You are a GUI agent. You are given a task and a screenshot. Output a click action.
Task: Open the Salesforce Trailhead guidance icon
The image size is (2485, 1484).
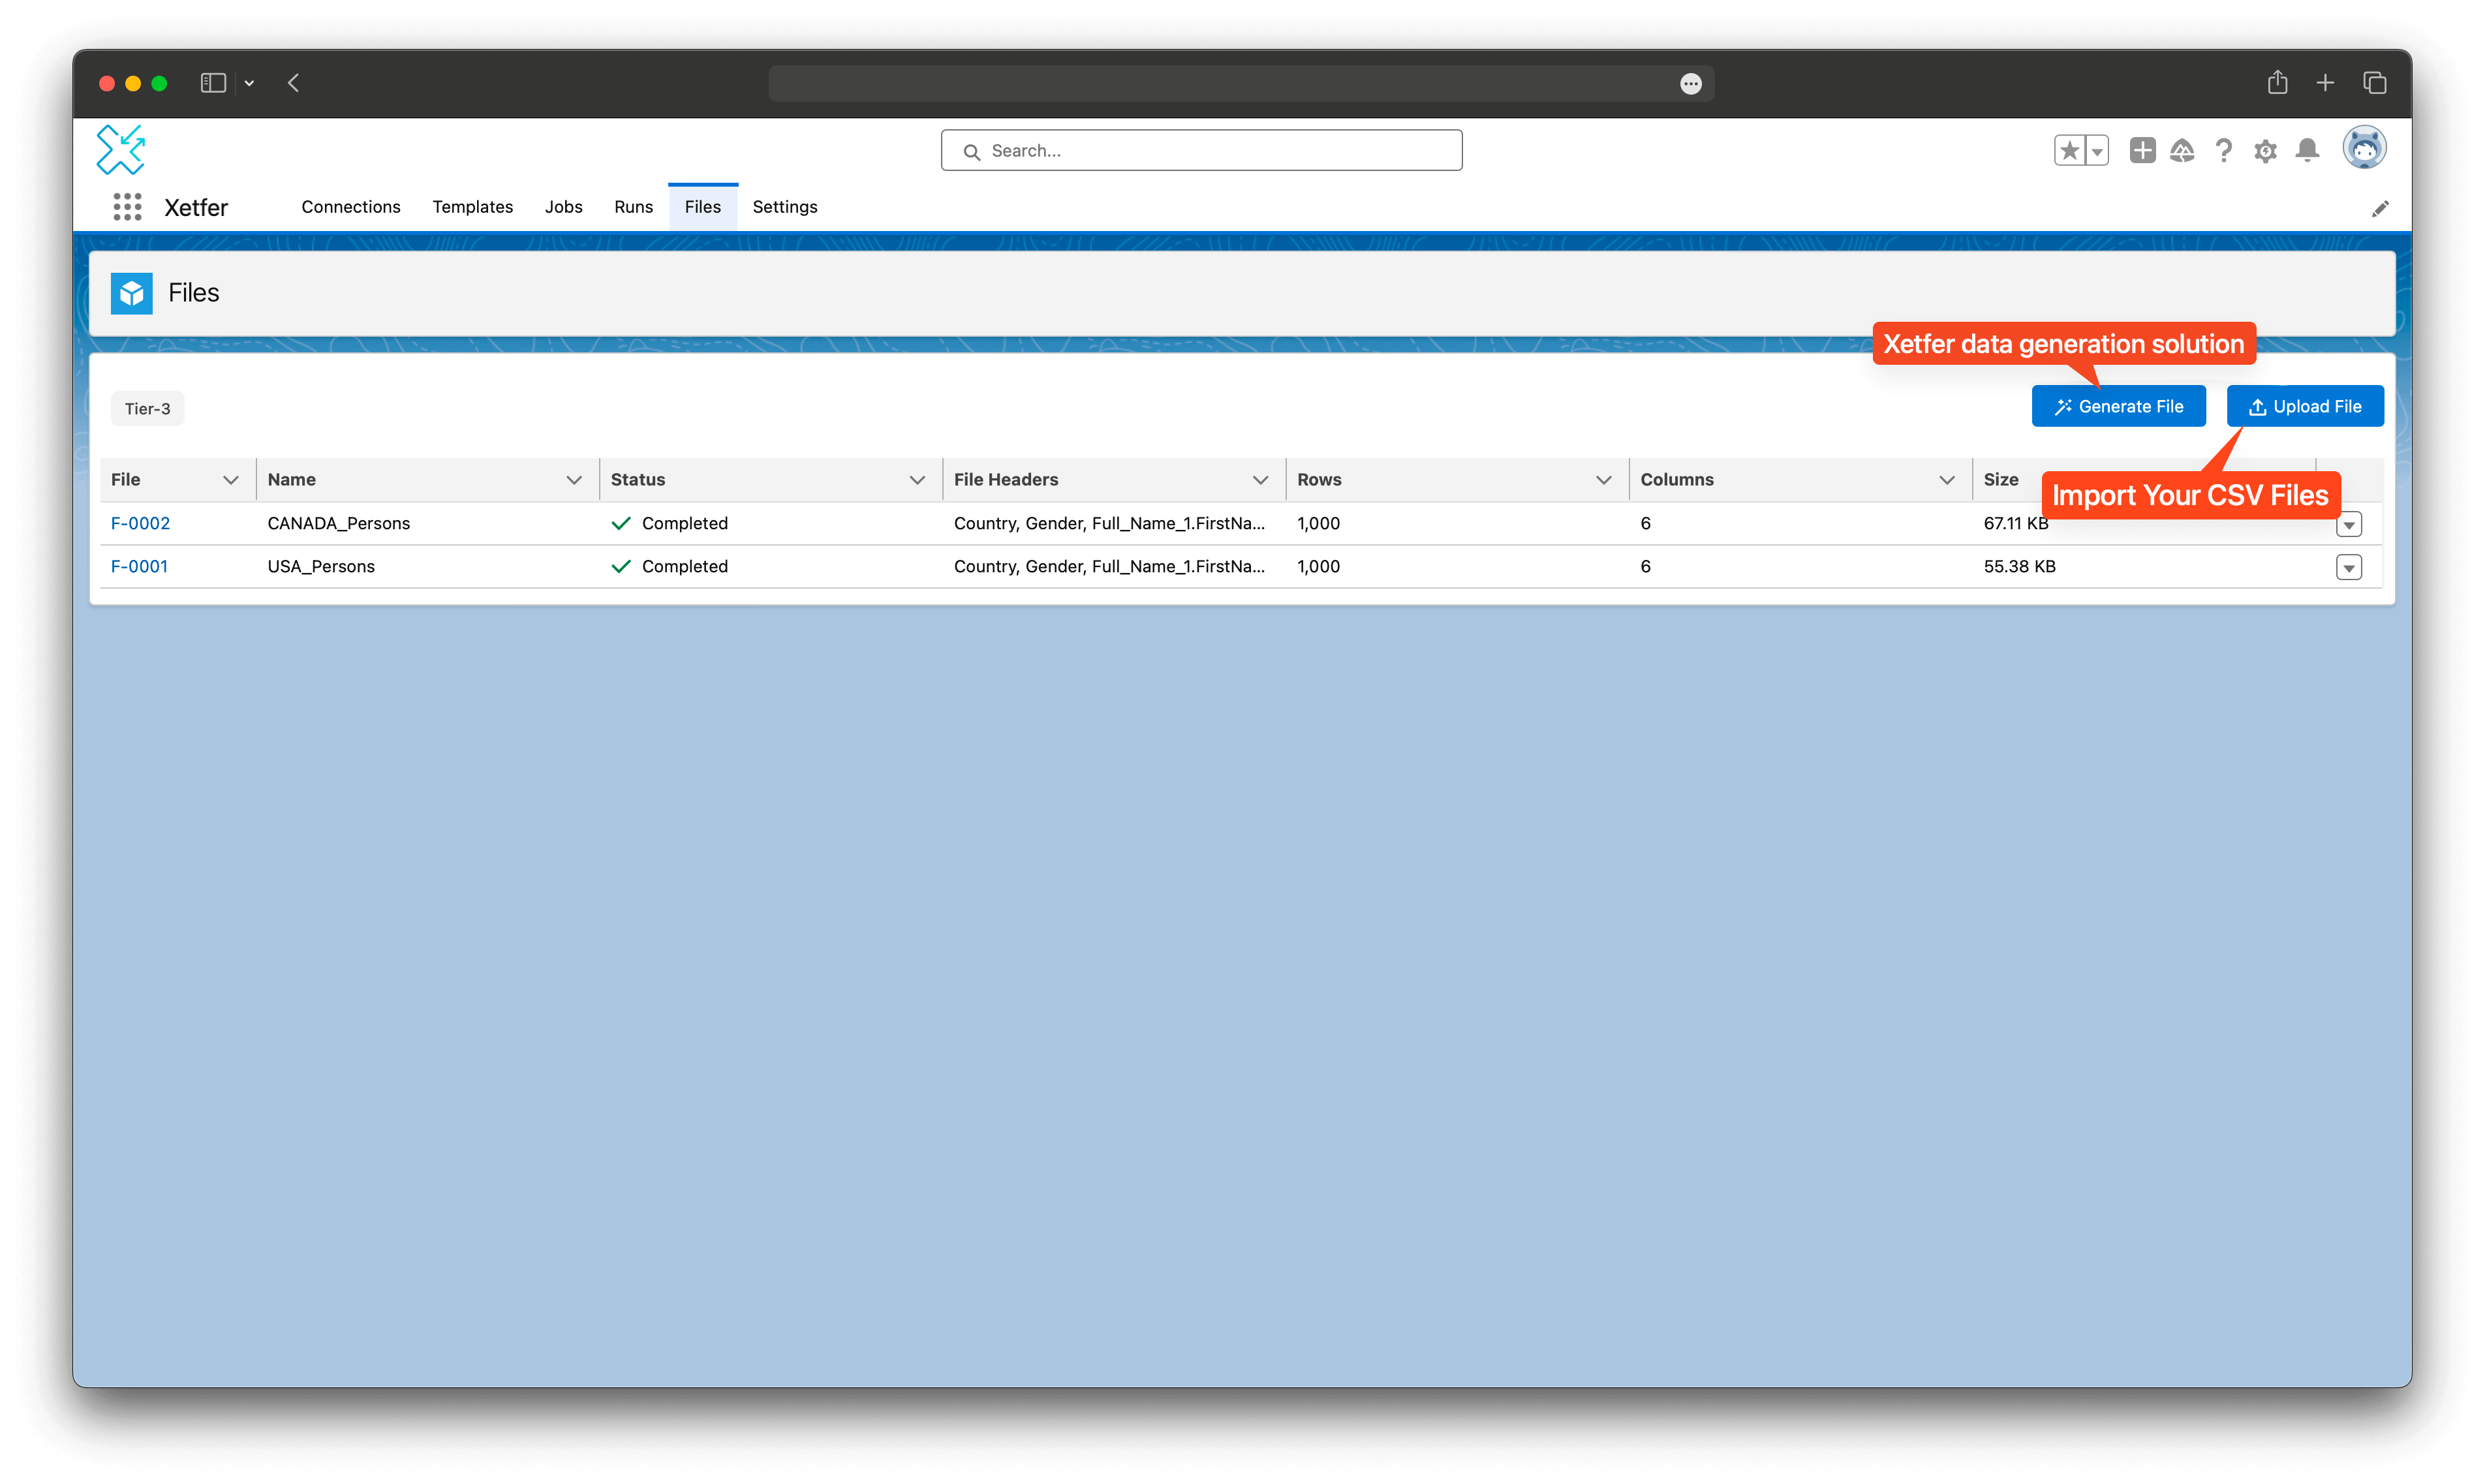tap(2182, 151)
